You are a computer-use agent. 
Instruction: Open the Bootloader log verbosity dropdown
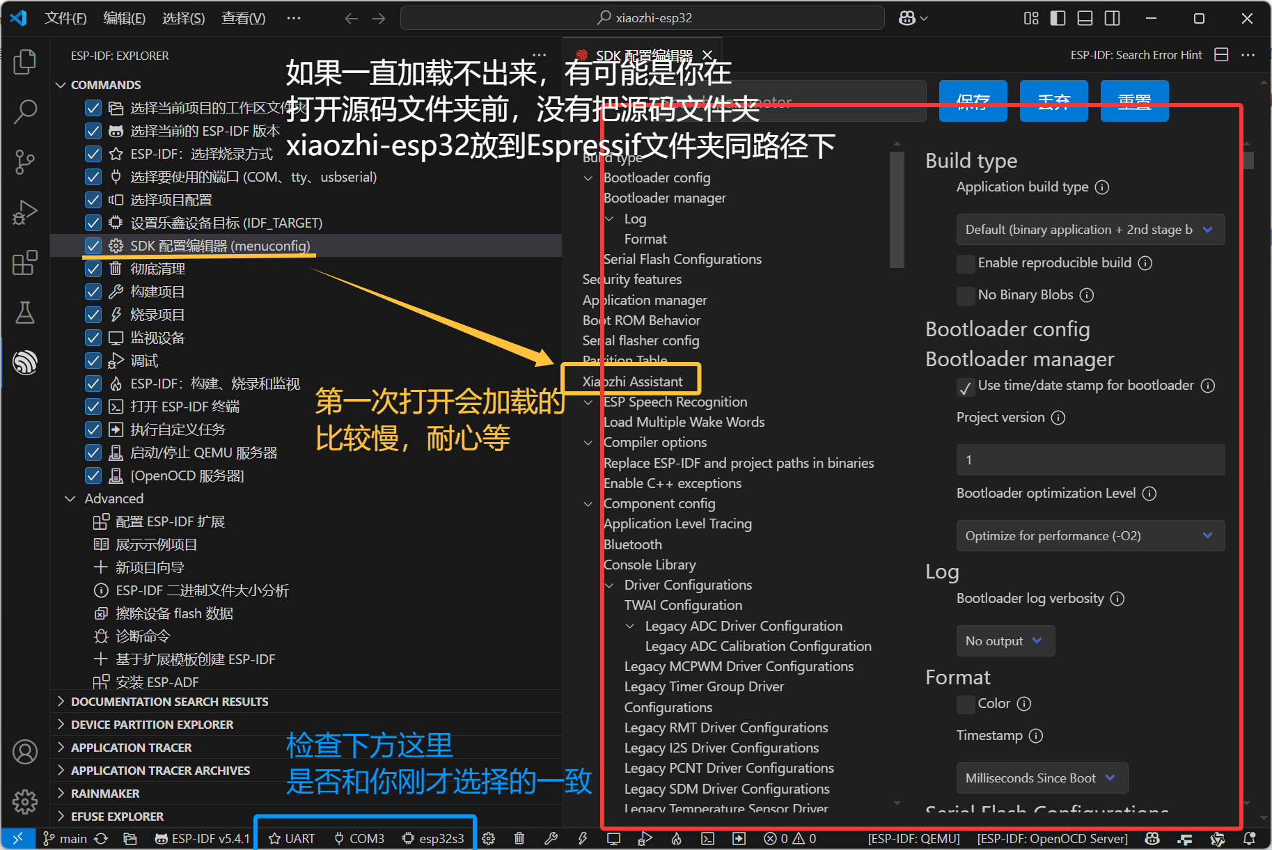click(1005, 641)
